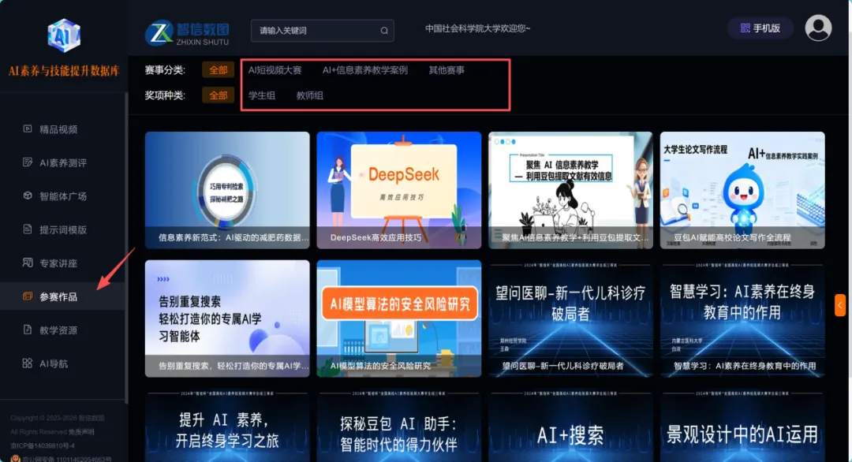Click the QR code icon beside 手机版
This screenshot has height=462, width=852.
(x=745, y=28)
